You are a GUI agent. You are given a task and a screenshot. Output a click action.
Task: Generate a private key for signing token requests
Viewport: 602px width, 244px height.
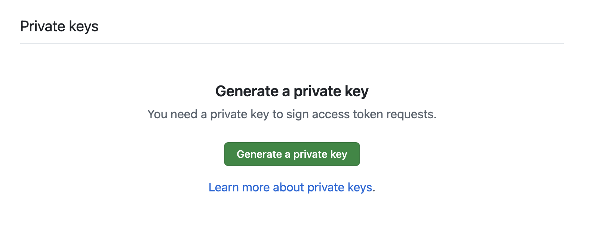point(292,154)
